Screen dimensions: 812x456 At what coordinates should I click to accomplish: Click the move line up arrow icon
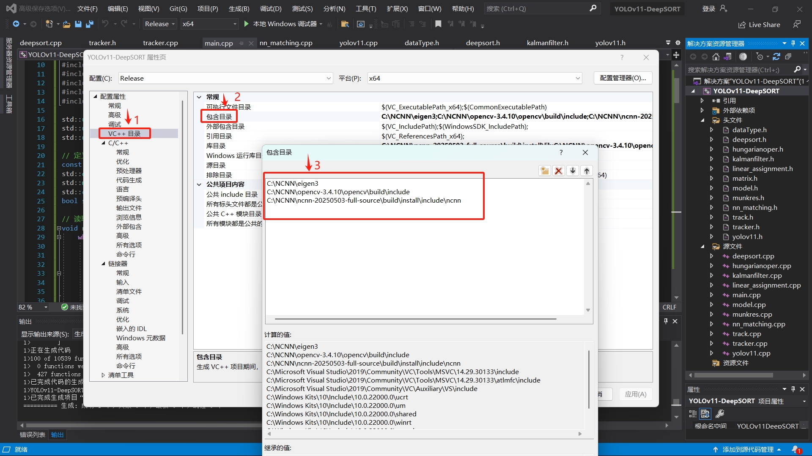pos(587,171)
